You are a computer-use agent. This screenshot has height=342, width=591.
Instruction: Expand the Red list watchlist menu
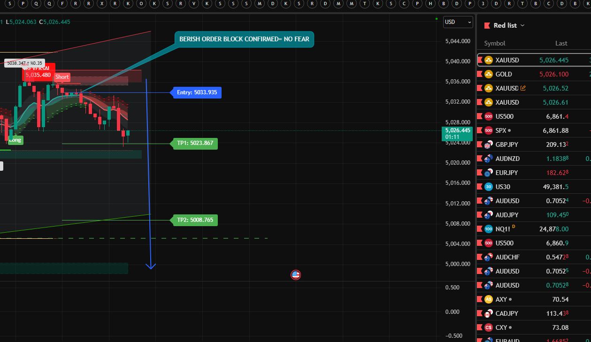coord(509,25)
